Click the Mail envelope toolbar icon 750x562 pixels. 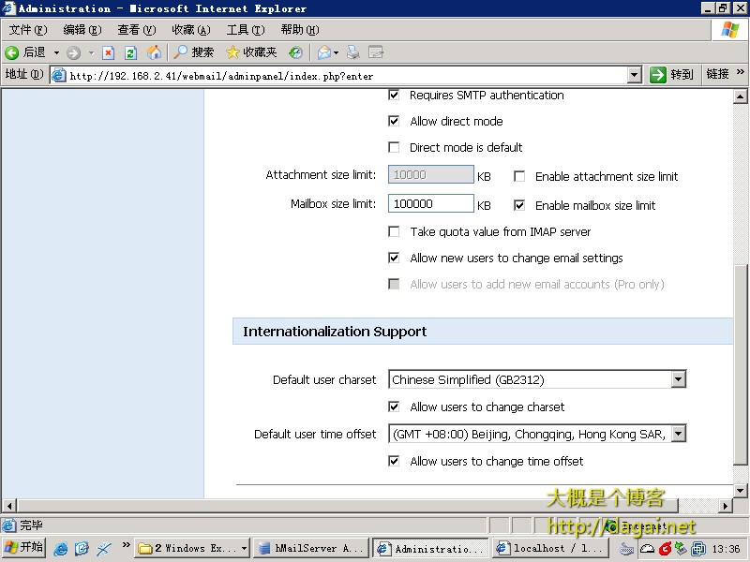pos(323,52)
